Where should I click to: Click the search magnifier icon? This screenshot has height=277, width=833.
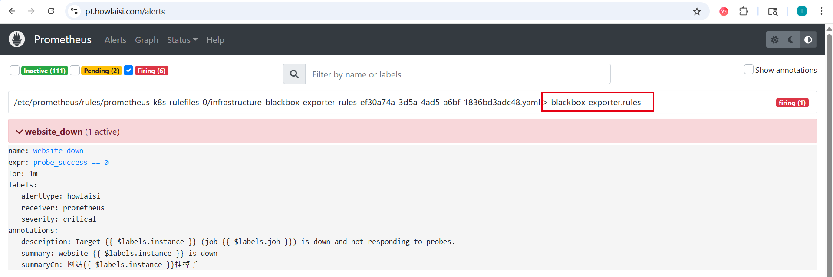click(x=294, y=74)
